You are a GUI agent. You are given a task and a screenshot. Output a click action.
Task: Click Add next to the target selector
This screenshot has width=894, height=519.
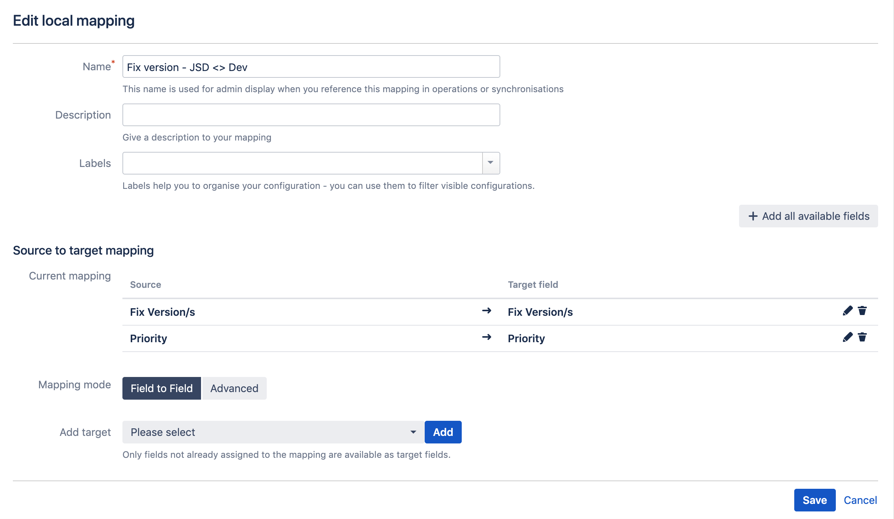pyautogui.click(x=443, y=432)
